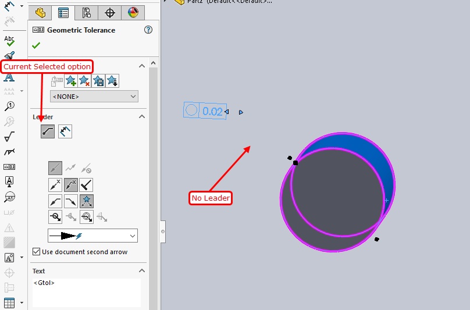Viewport: 470px width, 310px height.
Task: Open revision symbol dropdown arrow
Action: (x=22, y=257)
